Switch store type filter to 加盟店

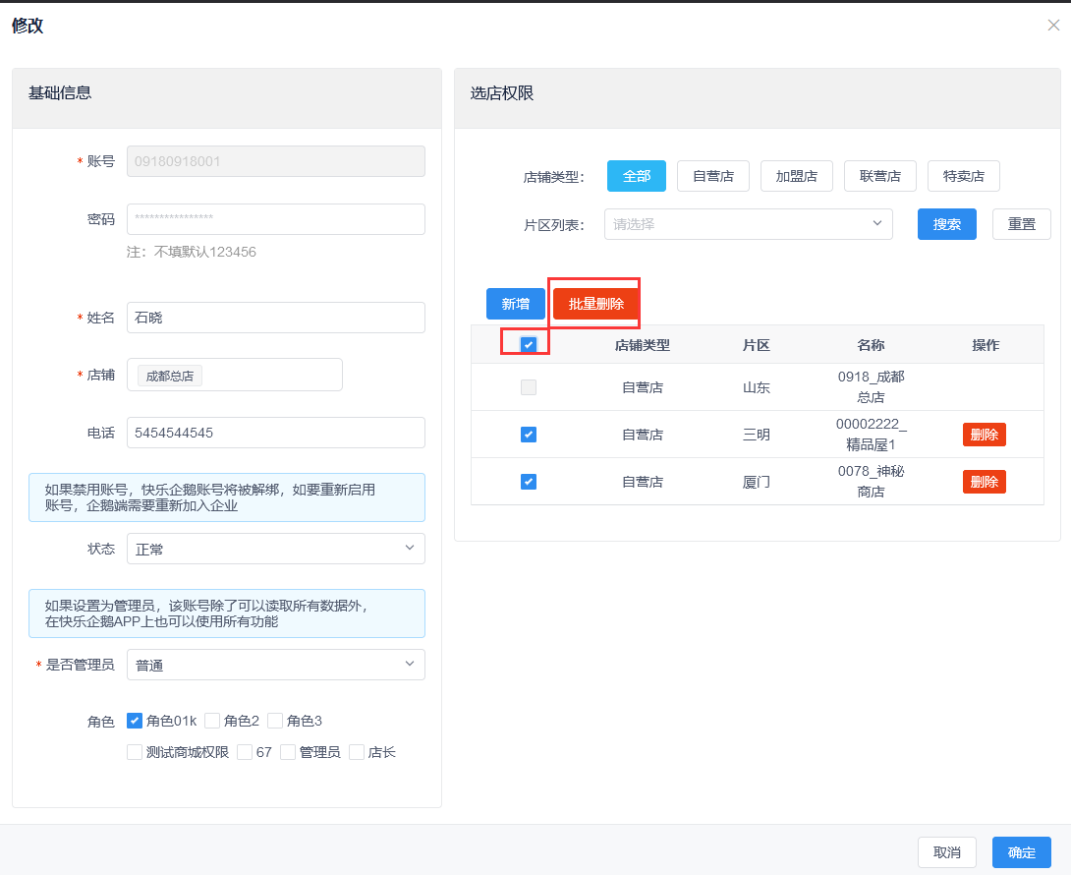click(797, 176)
